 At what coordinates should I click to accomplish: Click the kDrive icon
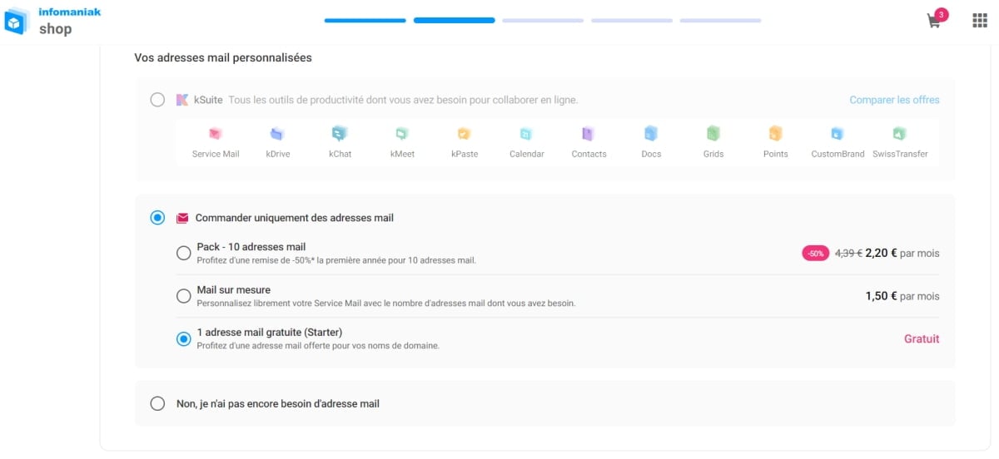277,133
